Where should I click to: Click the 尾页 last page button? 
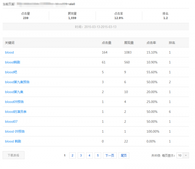tap(124, 156)
